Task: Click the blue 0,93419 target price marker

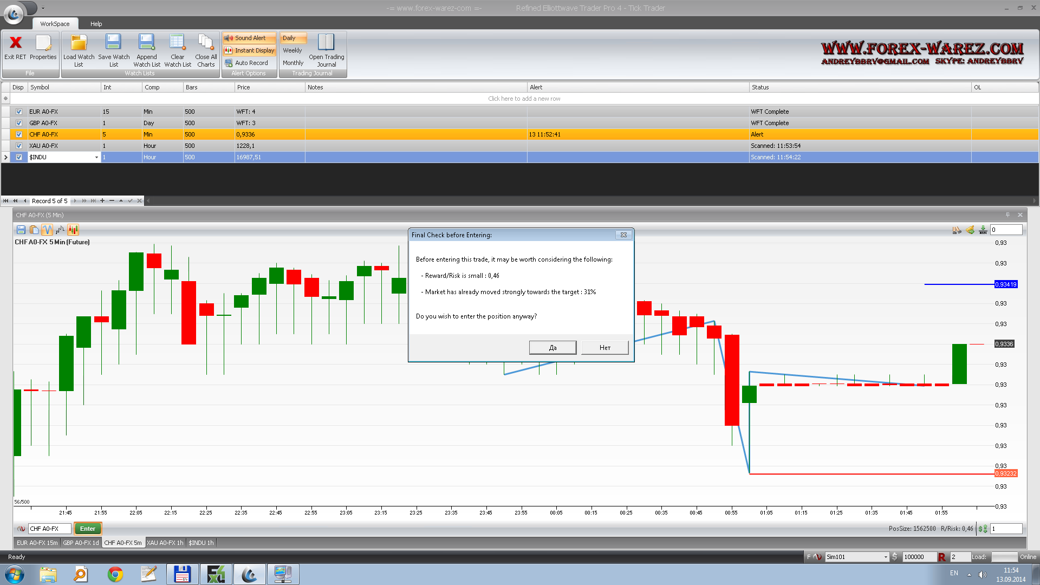Action: pos(1006,284)
